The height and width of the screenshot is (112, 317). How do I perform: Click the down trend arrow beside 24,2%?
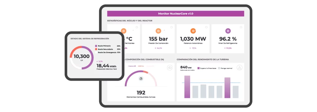coord(155,48)
